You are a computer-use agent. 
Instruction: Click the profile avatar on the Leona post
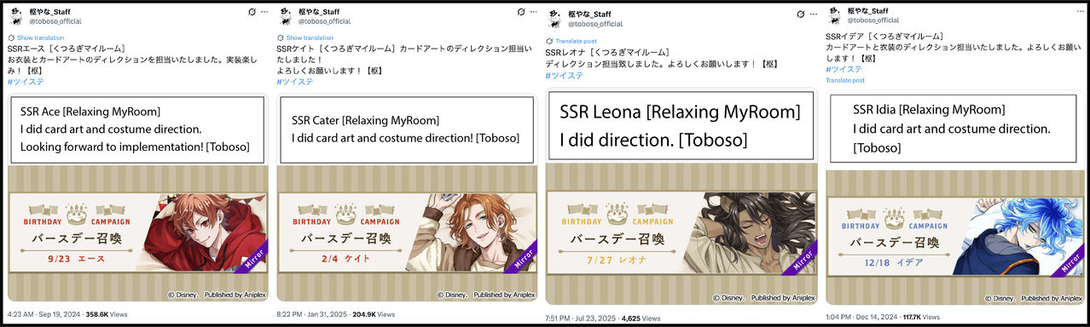(x=554, y=19)
